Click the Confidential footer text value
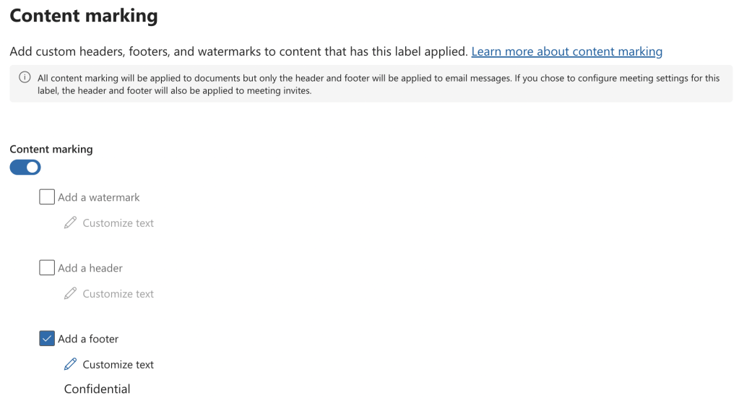Image resolution: width=739 pixels, height=406 pixels. tap(97, 389)
